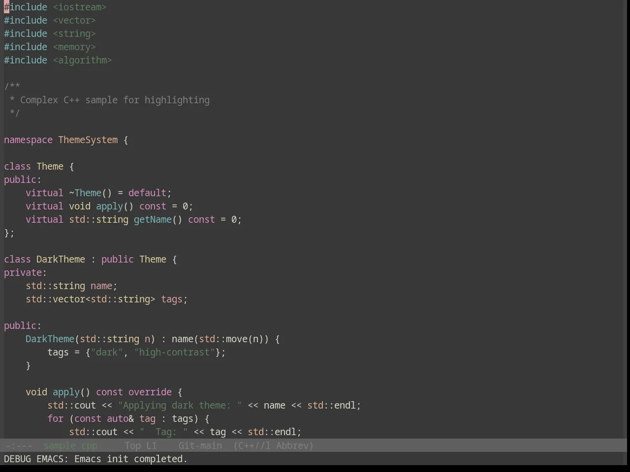630x472 pixels.
Task: Click the 'private:' access label
Action: tap(26, 272)
